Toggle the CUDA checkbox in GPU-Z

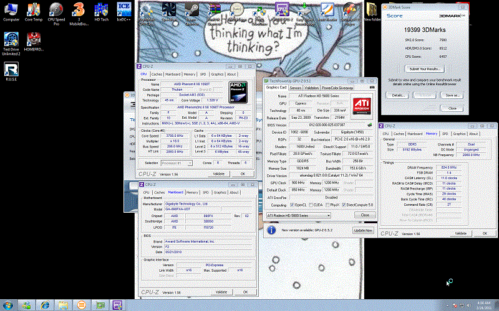[x=311, y=205]
